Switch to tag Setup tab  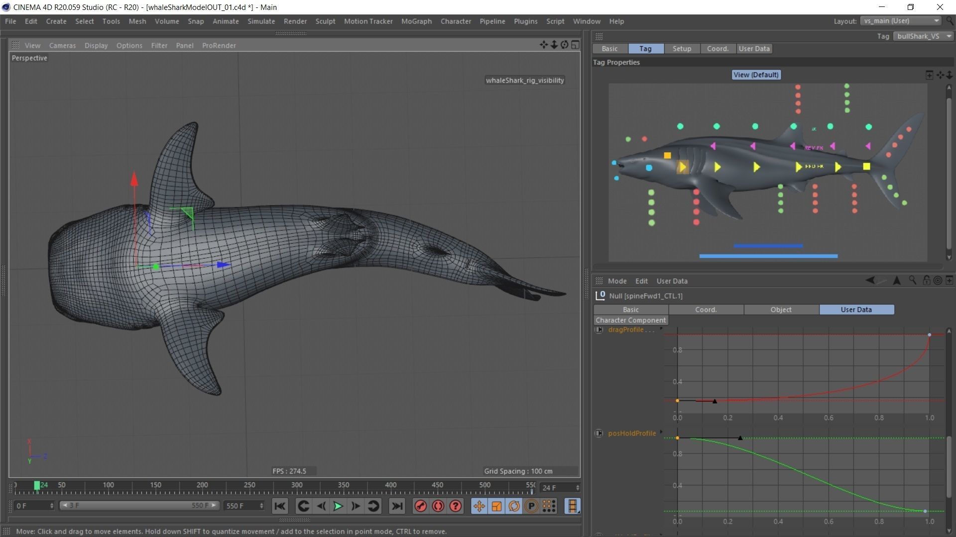pos(682,49)
